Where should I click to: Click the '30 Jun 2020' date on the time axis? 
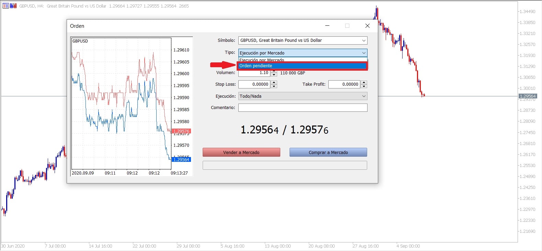point(13,246)
